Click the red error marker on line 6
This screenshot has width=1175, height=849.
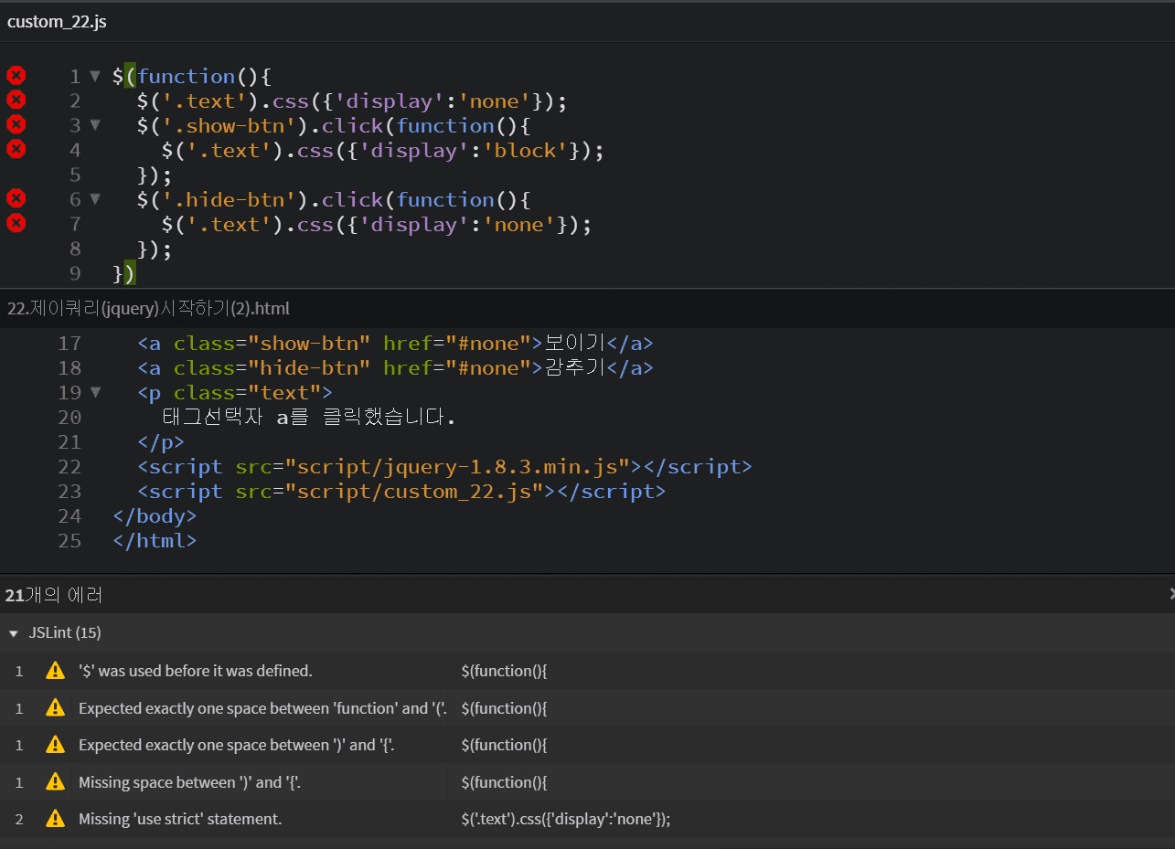click(16, 199)
